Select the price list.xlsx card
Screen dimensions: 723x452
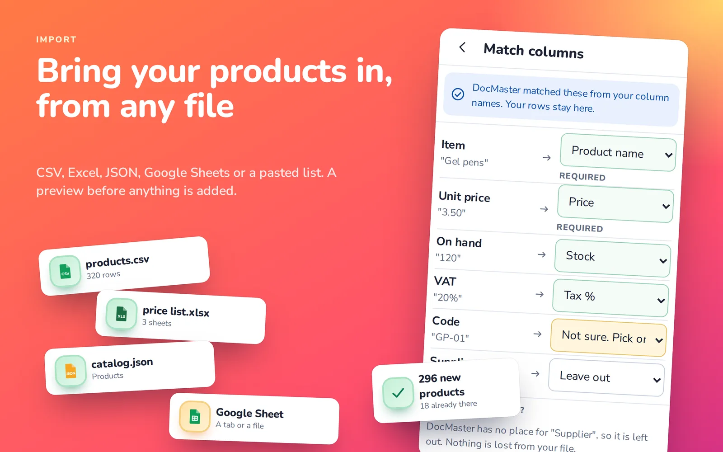pos(181,317)
